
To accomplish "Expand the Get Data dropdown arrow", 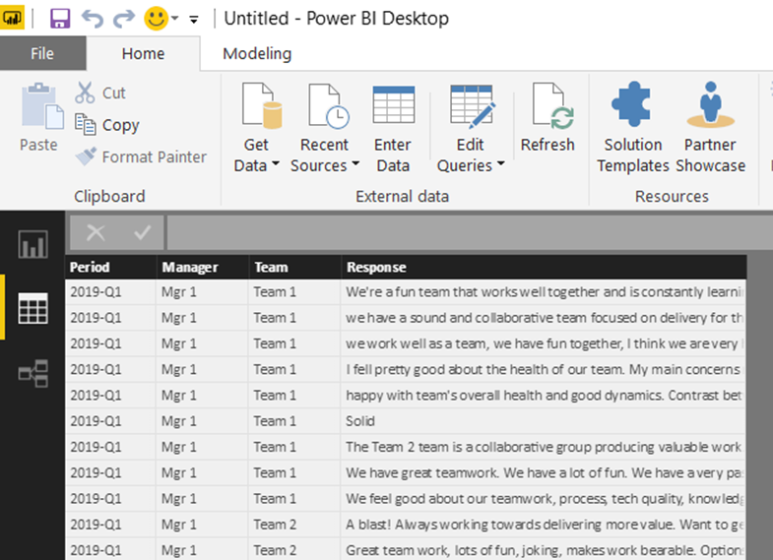I will pos(276,163).
